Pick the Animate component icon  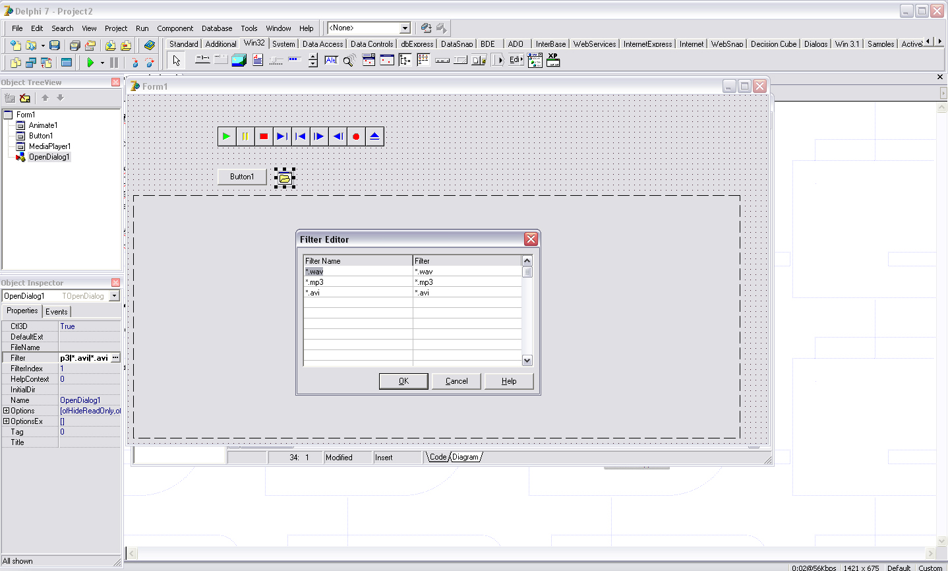click(x=350, y=60)
